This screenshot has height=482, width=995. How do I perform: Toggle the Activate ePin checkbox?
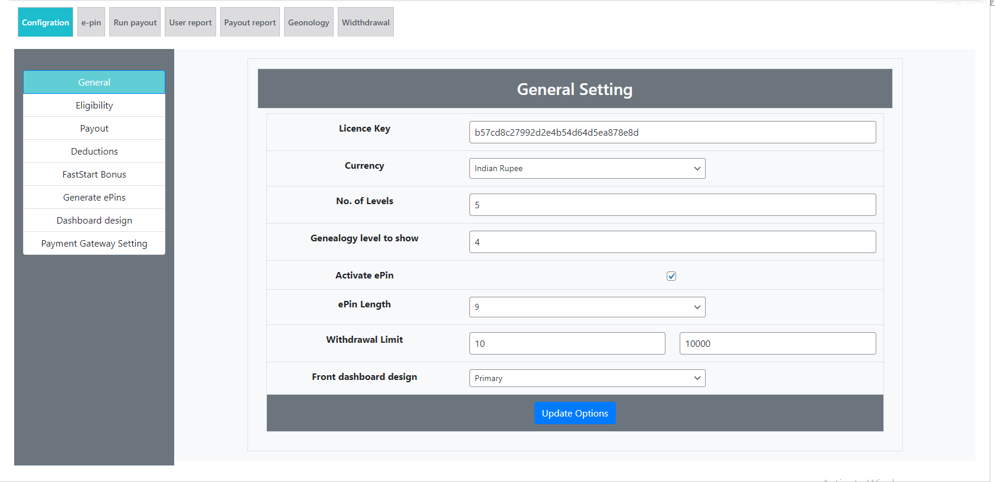(x=671, y=276)
